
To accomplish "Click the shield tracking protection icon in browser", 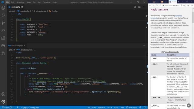I will (x=160, y=5).
